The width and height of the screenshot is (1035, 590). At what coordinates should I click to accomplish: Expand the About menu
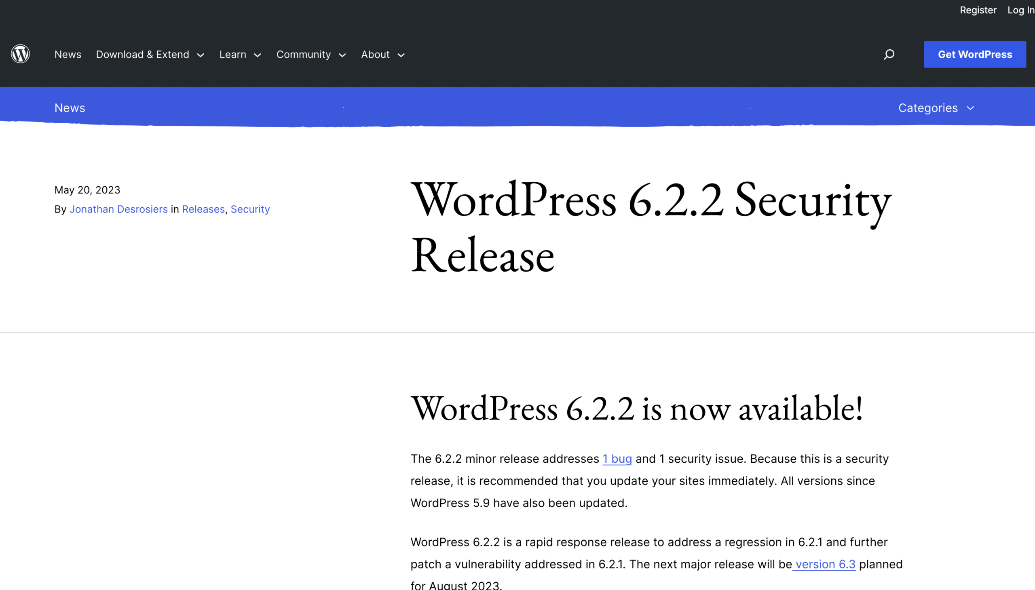point(383,54)
